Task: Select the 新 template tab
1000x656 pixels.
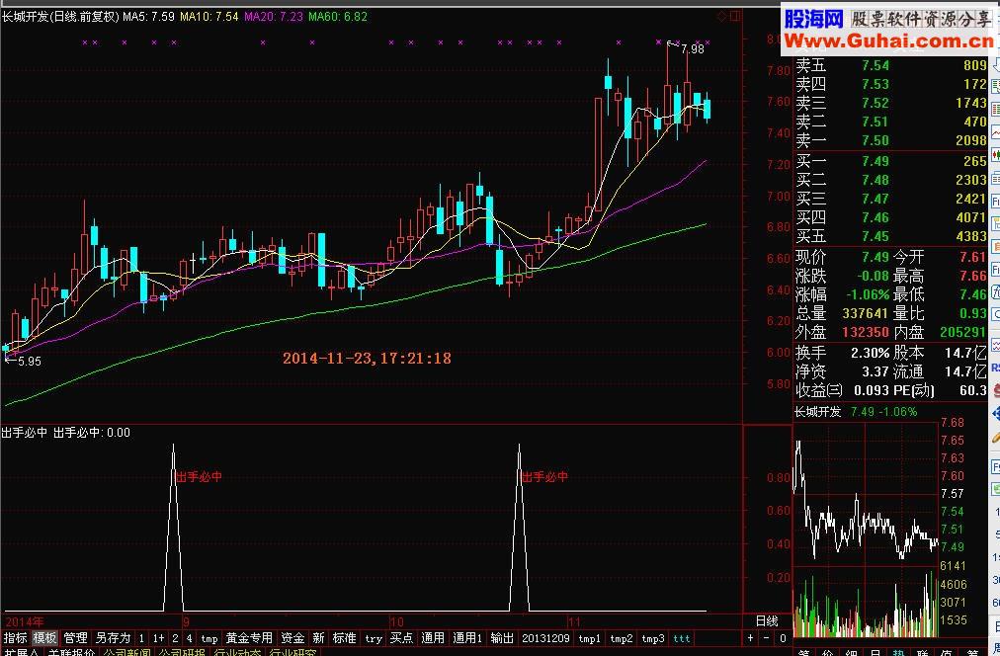Action: (319, 637)
